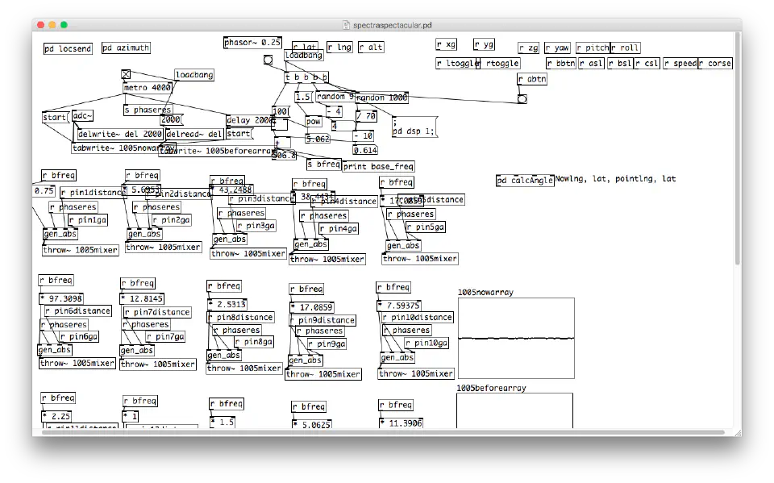774x483 pixels.
Task: Toggle the checkbox above metro 4000
Action: coord(126,75)
